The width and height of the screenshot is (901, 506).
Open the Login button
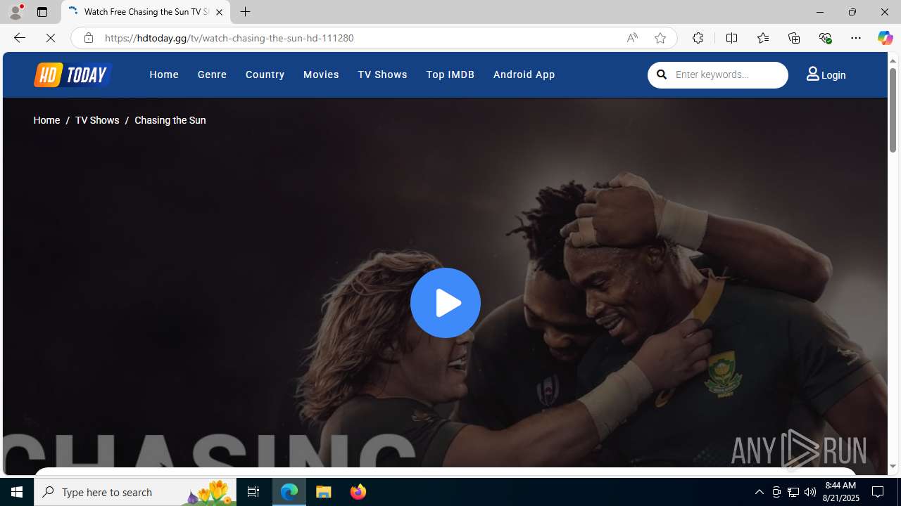coord(826,74)
